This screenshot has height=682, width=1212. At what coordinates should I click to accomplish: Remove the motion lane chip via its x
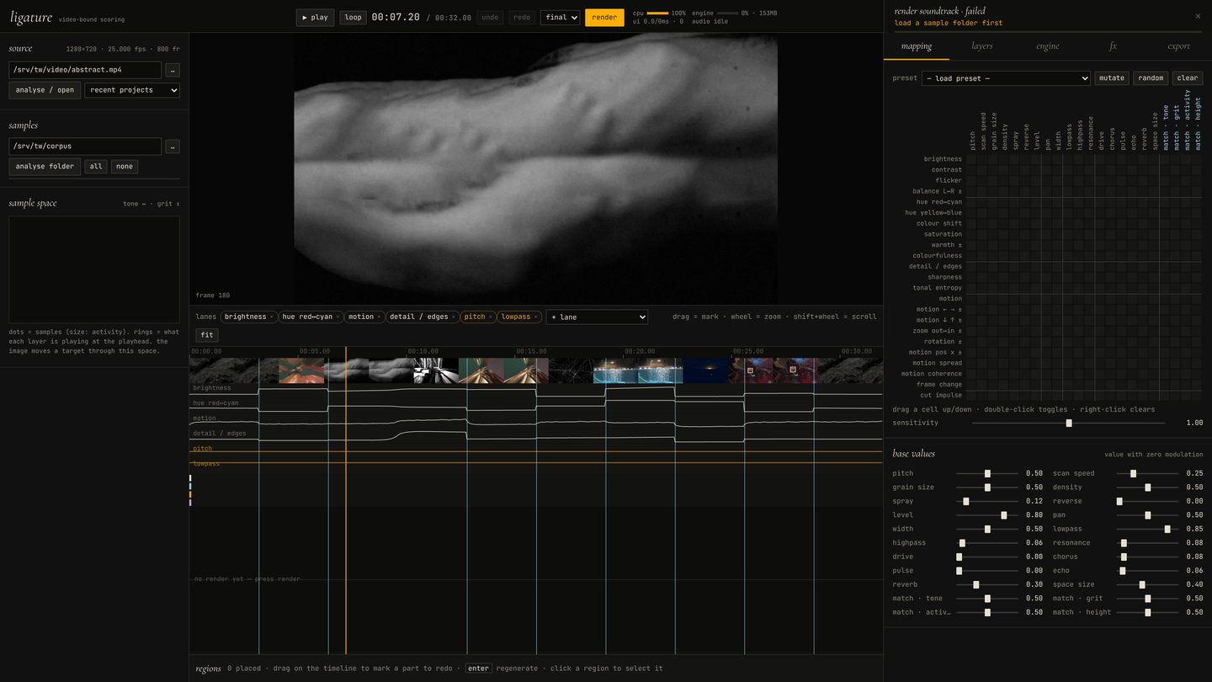pos(379,317)
